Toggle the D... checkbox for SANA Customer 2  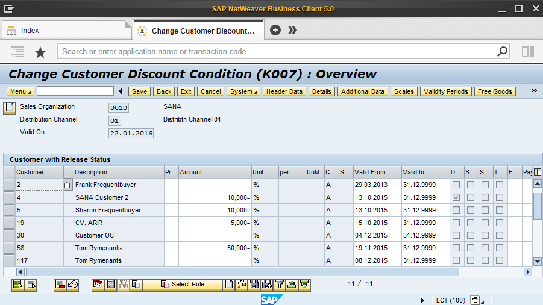(x=456, y=197)
